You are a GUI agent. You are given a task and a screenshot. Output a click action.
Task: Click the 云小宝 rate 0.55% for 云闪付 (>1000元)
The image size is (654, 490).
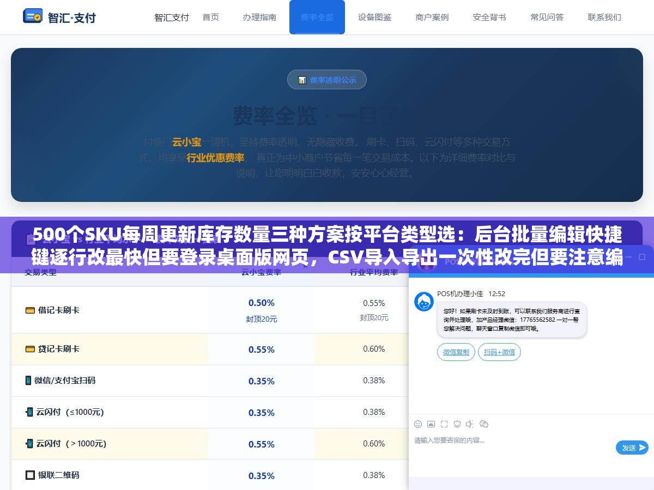coord(262,444)
